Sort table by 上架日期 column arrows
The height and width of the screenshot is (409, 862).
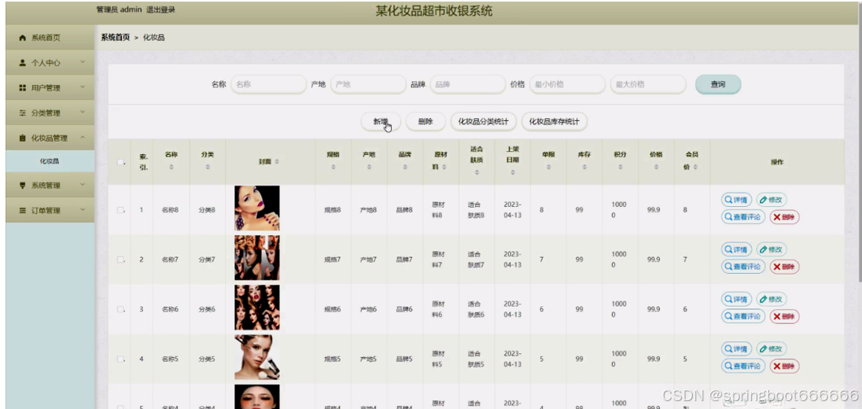[512, 172]
